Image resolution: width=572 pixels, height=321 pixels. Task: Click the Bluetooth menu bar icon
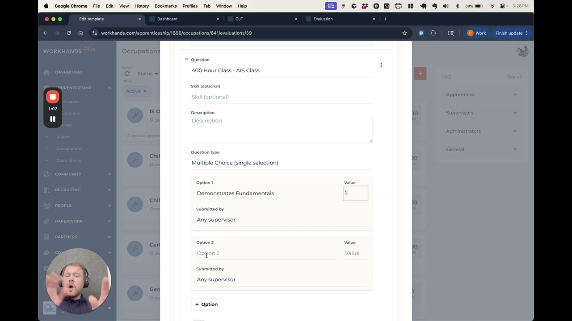(457, 6)
